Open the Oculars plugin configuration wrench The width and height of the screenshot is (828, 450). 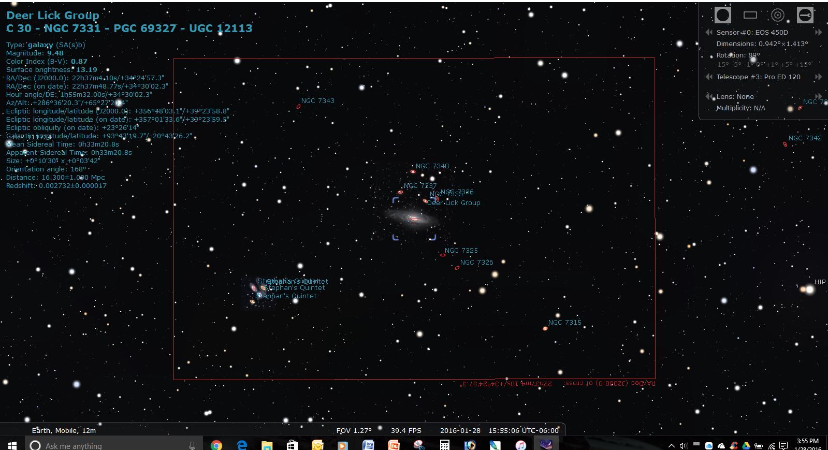coord(805,15)
